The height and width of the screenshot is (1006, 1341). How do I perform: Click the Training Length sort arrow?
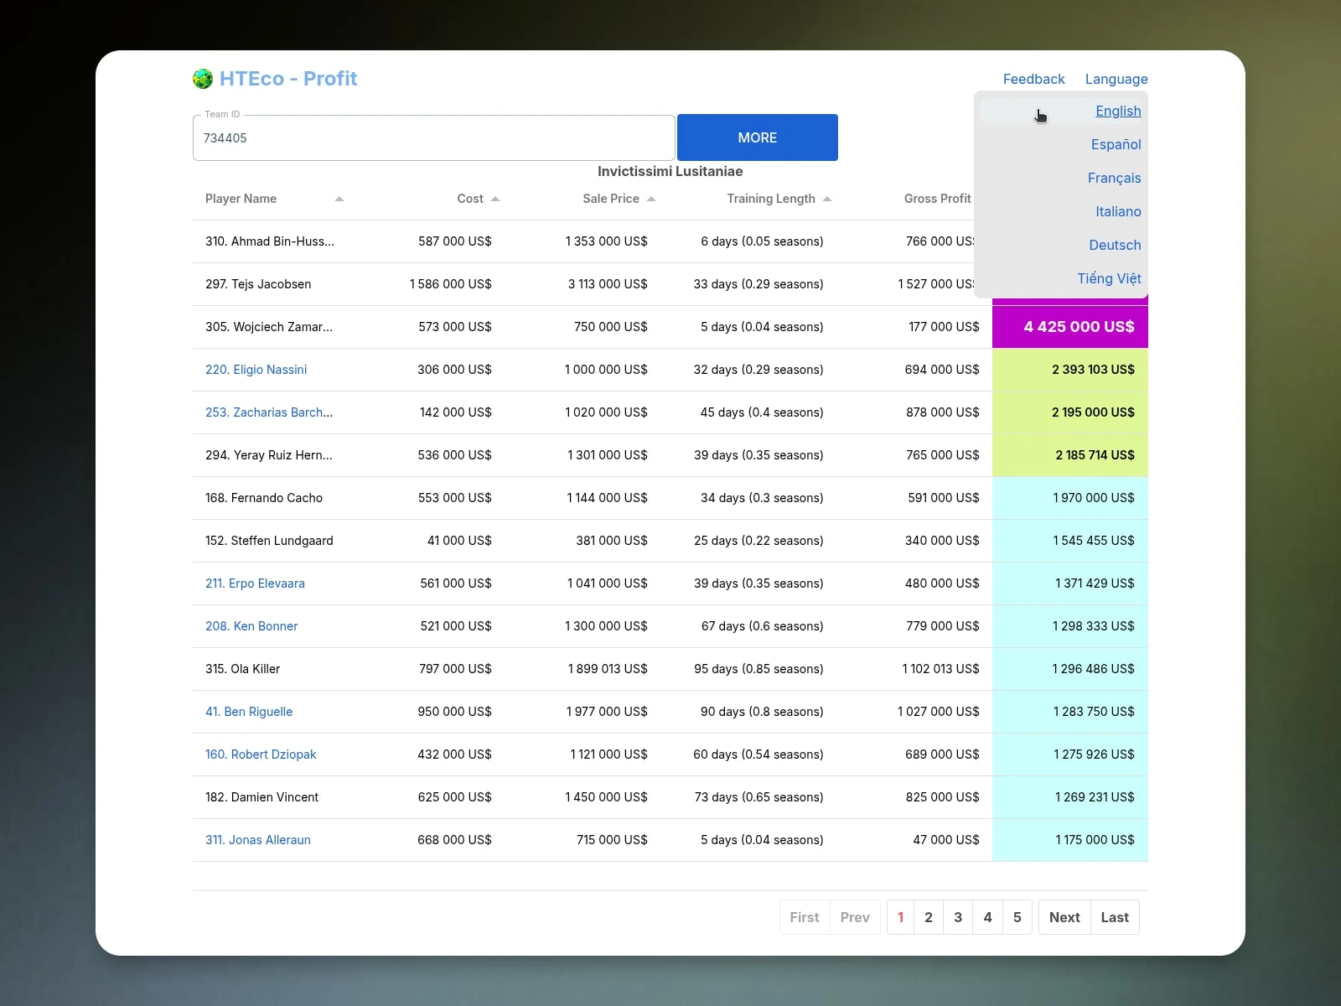click(827, 199)
